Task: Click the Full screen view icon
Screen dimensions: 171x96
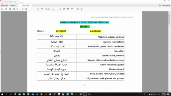Action: pyautogui.click(x=68, y=9)
